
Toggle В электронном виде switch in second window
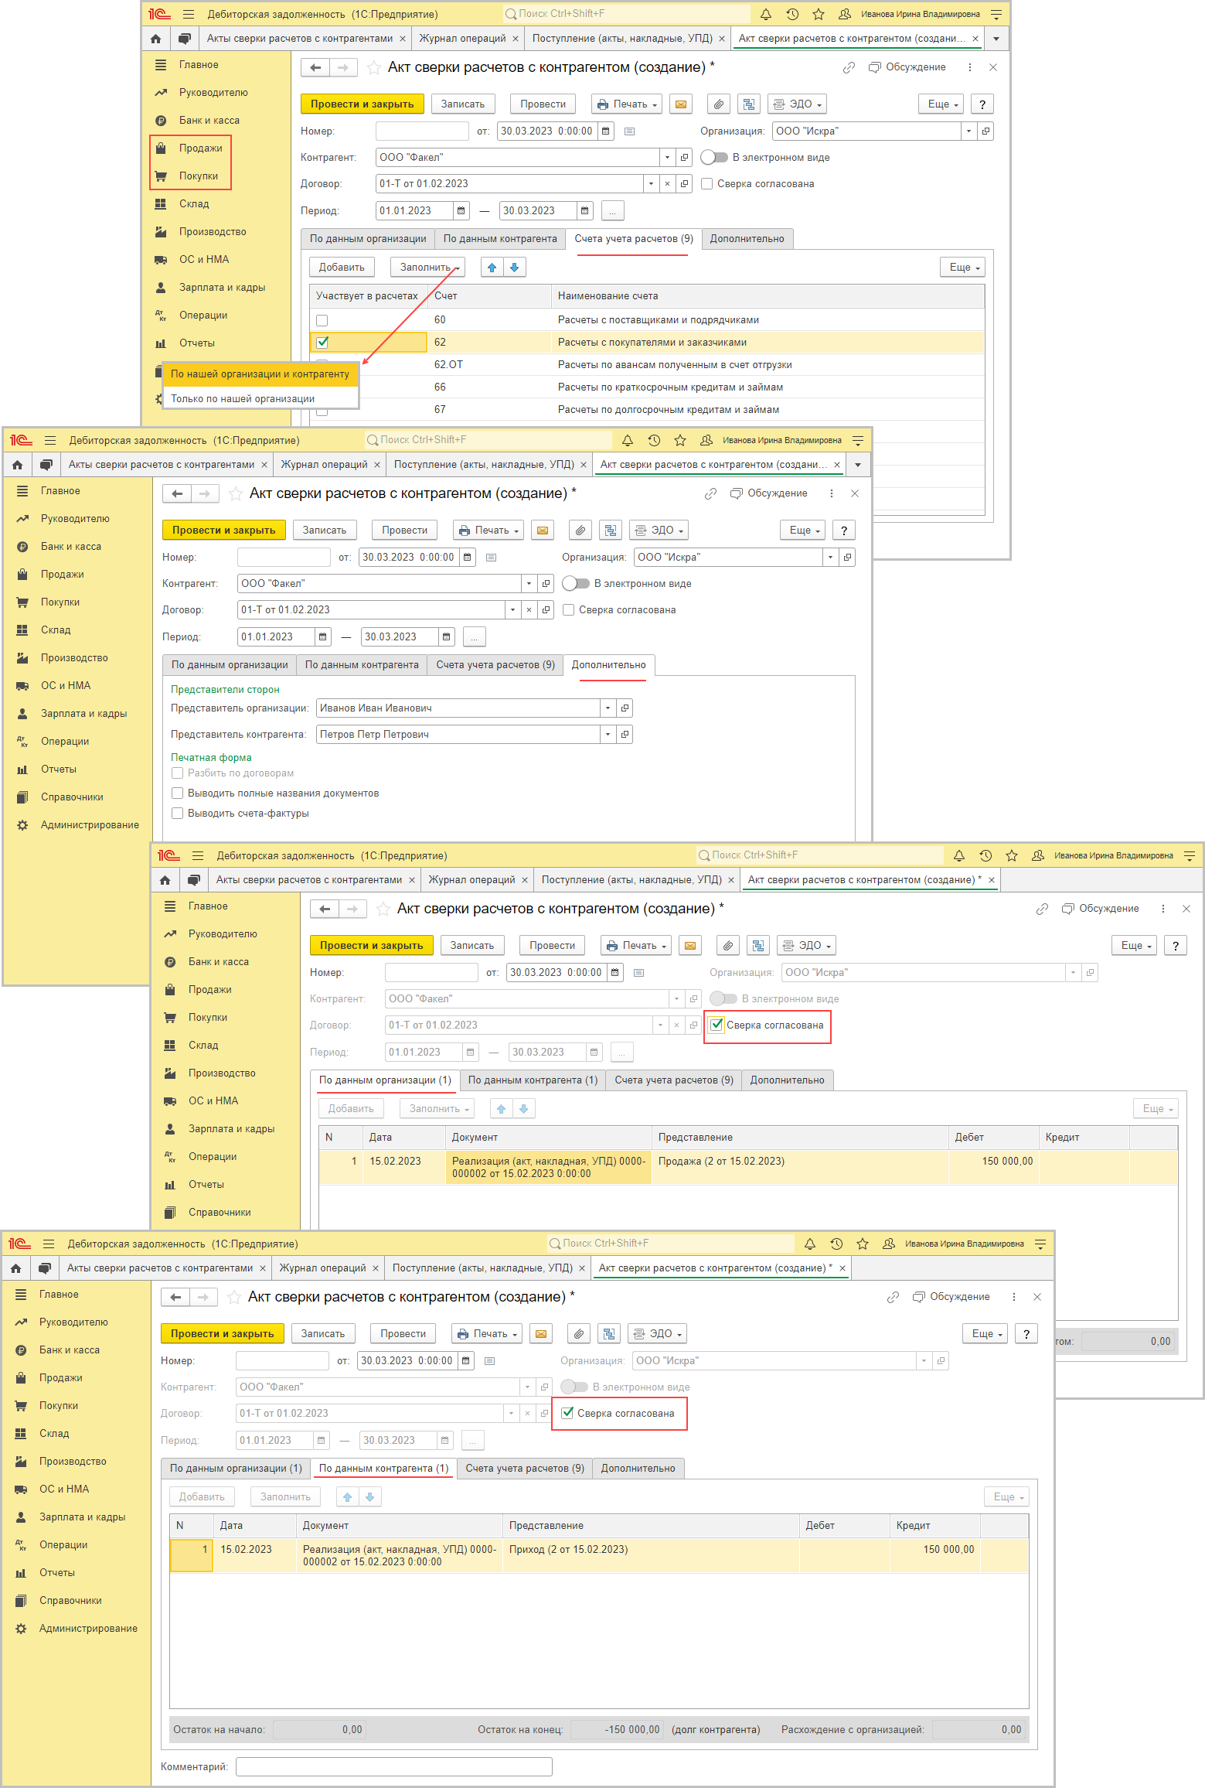(576, 584)
